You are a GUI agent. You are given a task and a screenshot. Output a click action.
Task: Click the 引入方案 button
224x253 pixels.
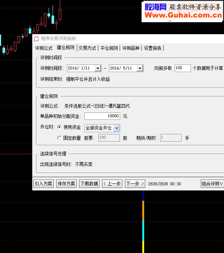click(x=44, y=183)
